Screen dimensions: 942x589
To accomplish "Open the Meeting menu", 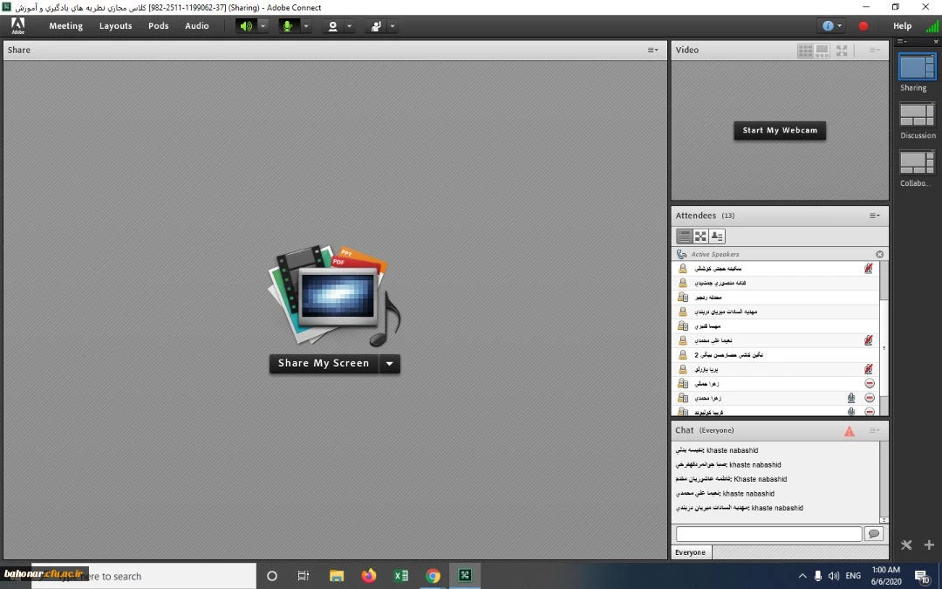I will (65, 26).
